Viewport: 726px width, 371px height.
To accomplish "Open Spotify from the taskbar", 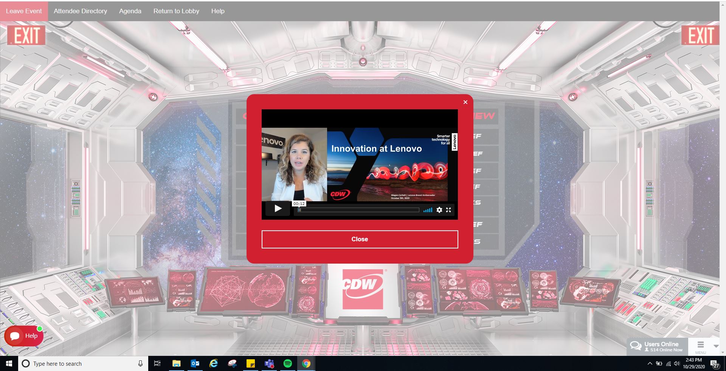I will [x=288, y=363].
